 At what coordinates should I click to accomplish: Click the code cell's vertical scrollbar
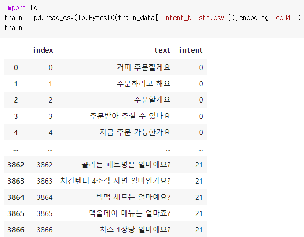(298, 20)
